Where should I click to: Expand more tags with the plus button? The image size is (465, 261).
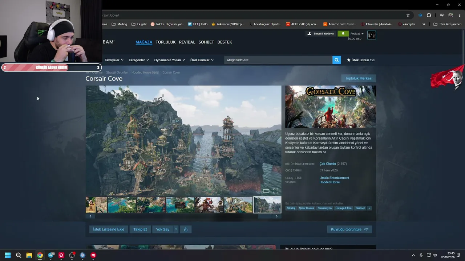pyautogui.click(x=369, y=208)
